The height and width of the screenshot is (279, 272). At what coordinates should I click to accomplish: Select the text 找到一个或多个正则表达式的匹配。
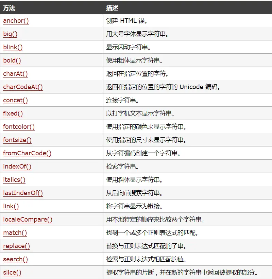coord(152,233)
